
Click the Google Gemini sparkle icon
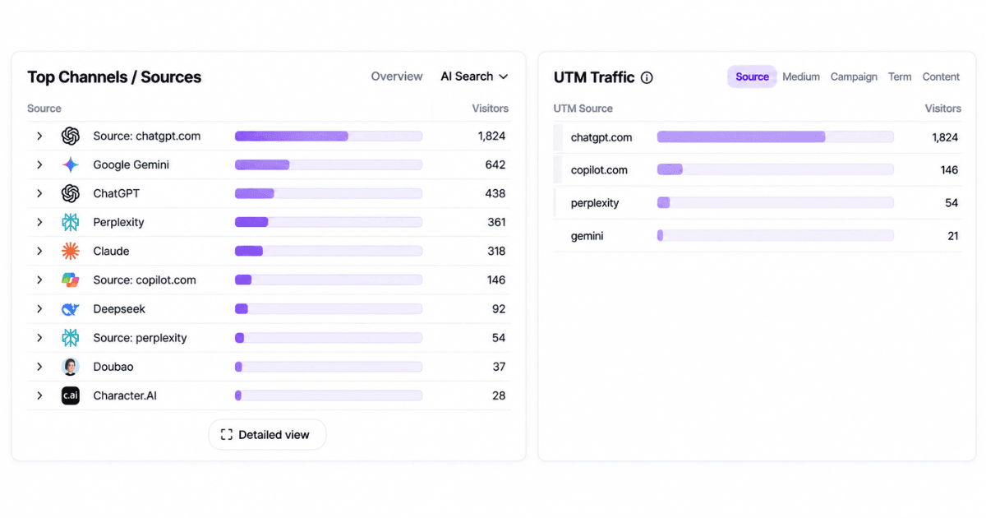tap(71, 165)
